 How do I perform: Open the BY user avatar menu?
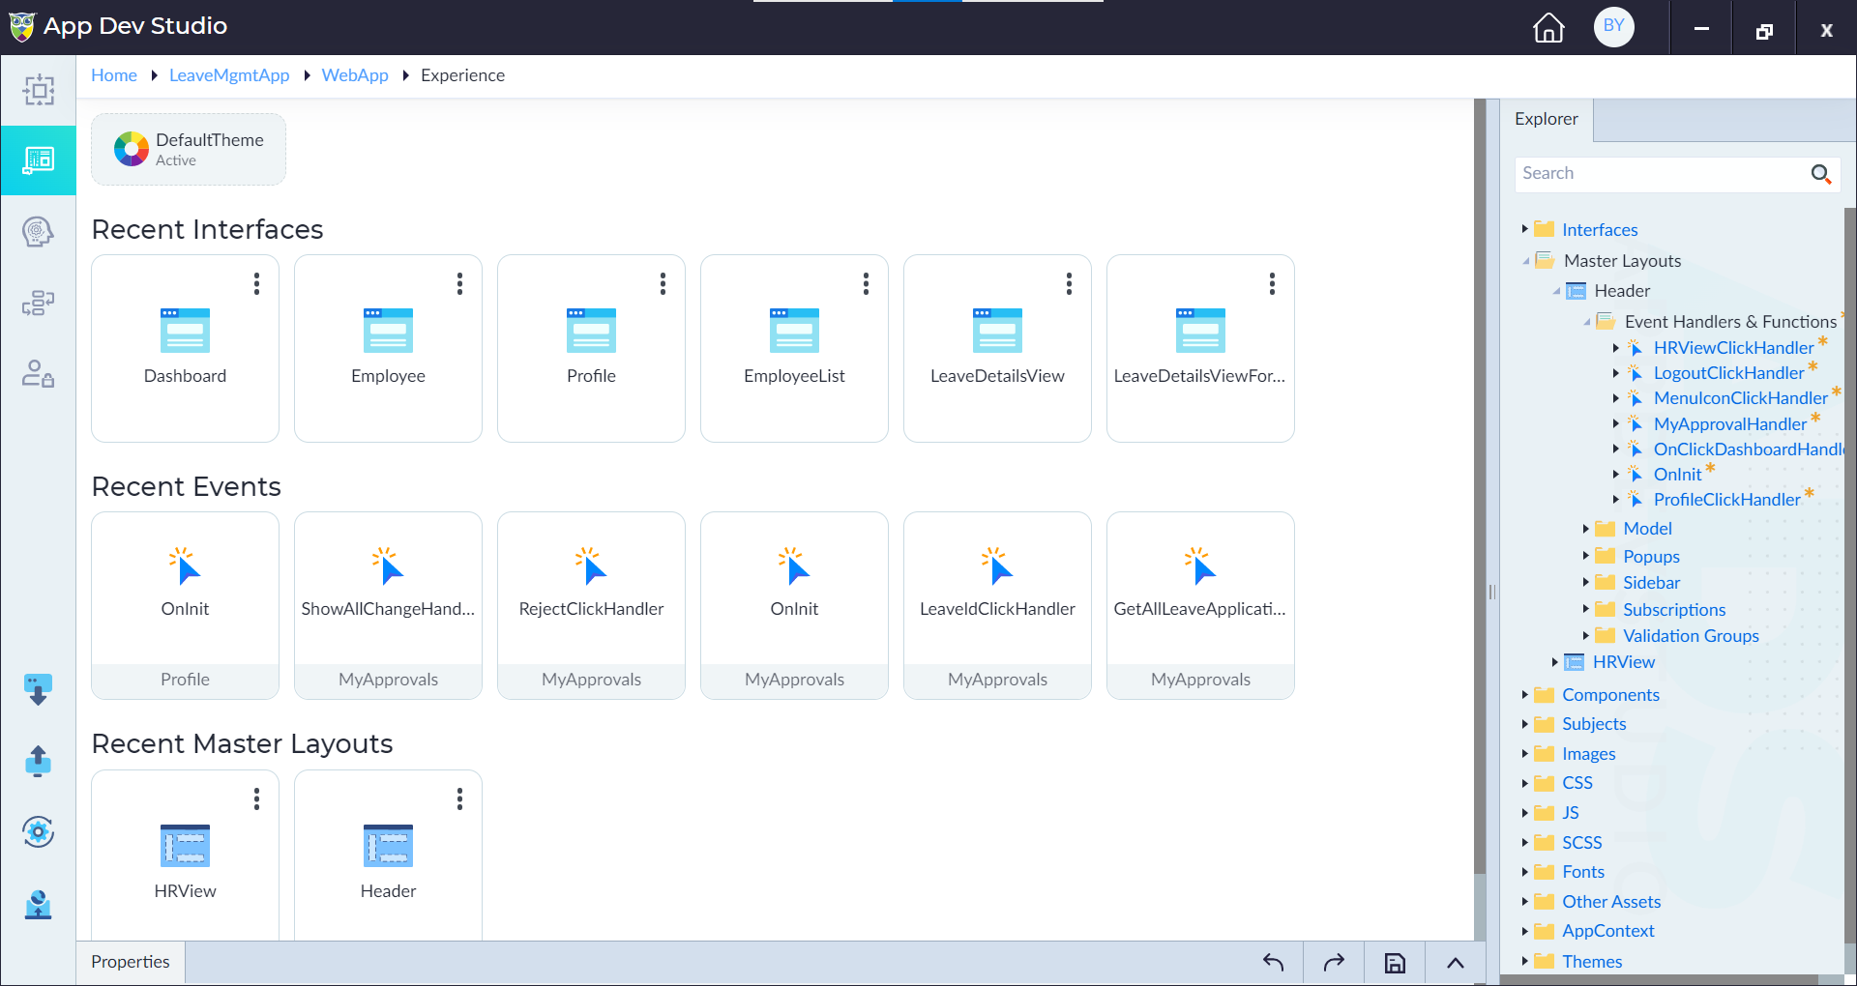click(1613, 26)
